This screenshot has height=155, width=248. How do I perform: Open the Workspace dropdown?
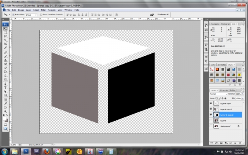(163, 14)
